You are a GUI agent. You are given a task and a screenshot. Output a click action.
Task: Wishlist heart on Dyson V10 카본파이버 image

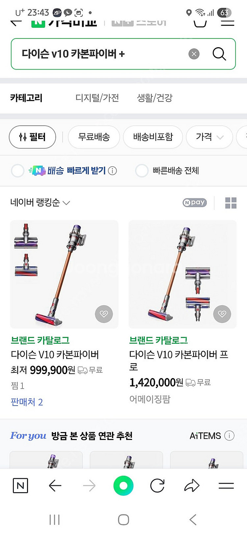click(104, 314)
